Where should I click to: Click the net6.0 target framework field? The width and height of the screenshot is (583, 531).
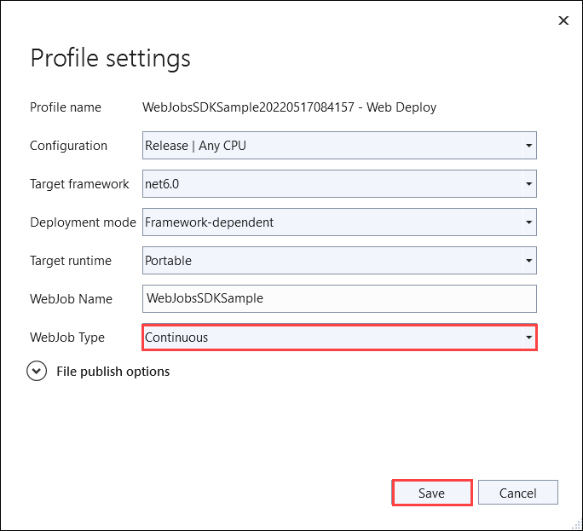tap(332, 184)
